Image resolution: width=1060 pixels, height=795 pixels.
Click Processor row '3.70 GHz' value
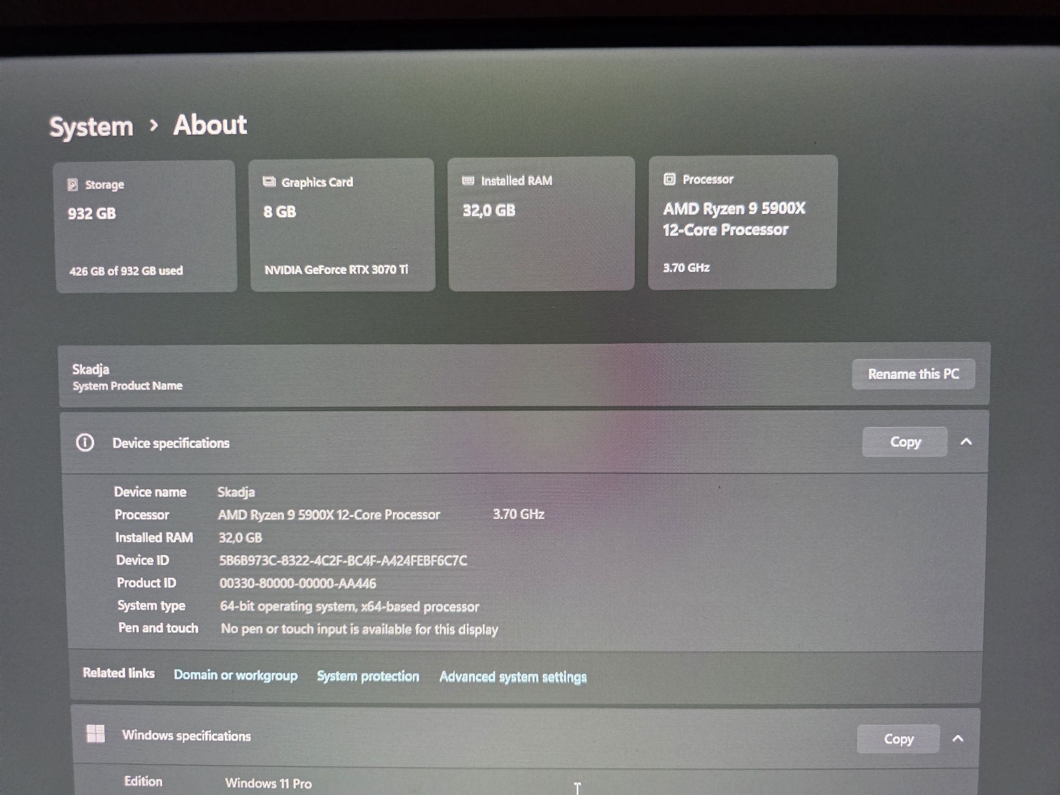[518, 514]
